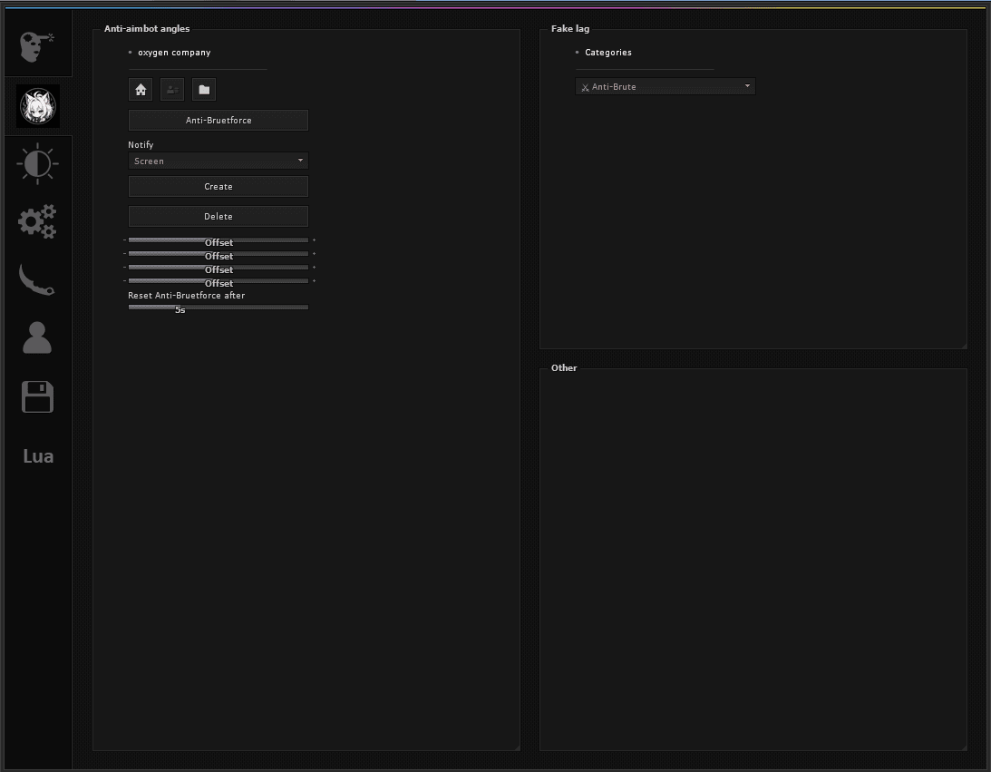The width and height of the screenshot is (991, 772).
Task: Open the person silhouette tab in the sidebar
Action: pos(37,337)
